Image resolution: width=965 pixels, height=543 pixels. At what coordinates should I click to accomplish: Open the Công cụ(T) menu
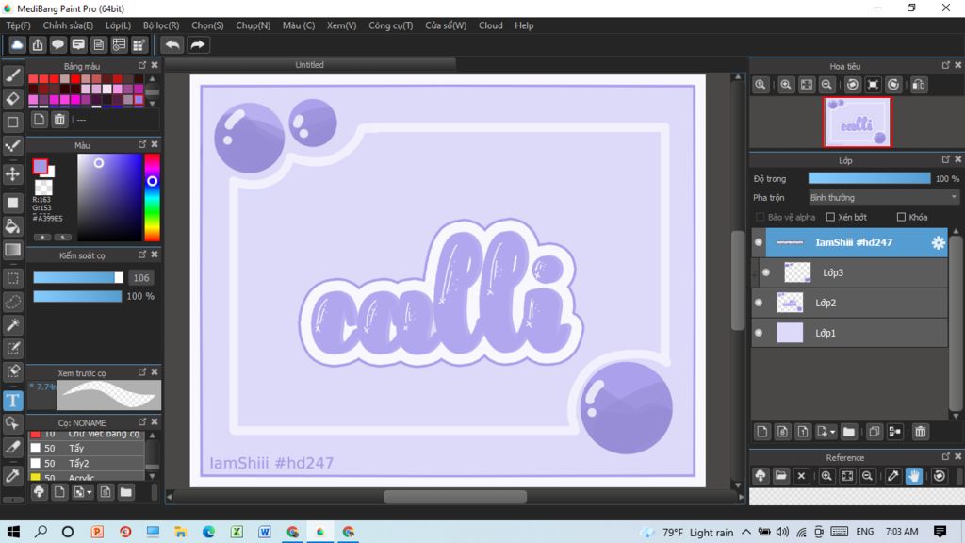(391, 25)
